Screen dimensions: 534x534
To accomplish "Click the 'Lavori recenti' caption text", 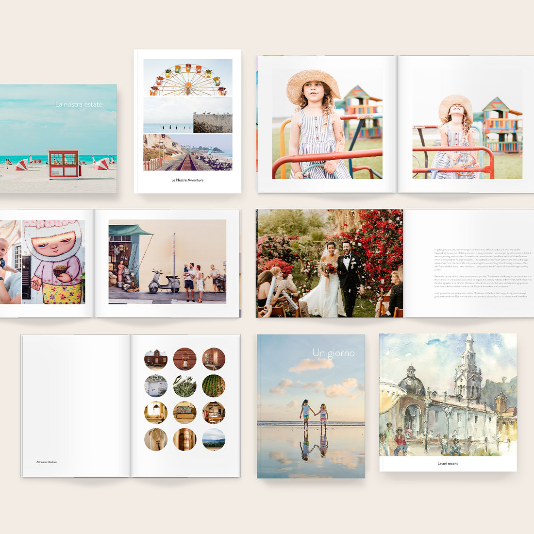I will [448, 464].
